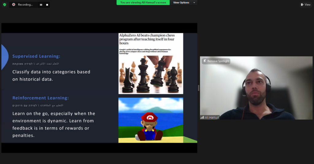The height and width of the screenshot is (164, 314).
Task: Open the View Options dropdown
Action: click(183, 2)
